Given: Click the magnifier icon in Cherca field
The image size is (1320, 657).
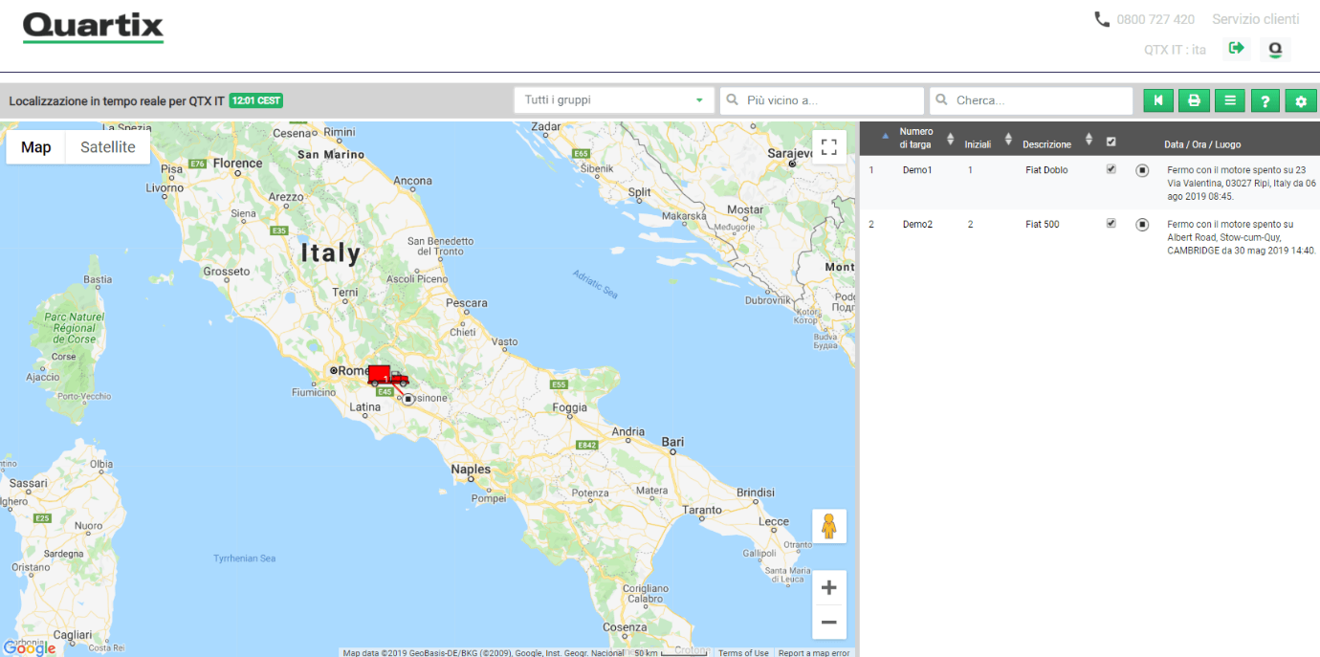Looking at the screenshot, I should [942, 100].
